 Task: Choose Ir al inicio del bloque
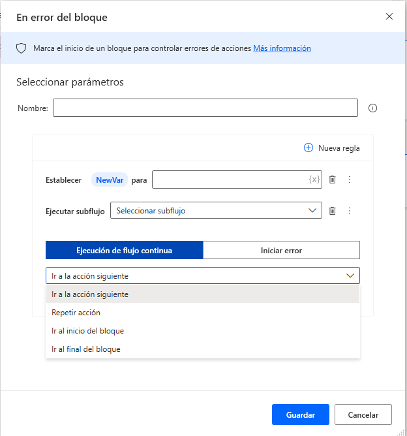click(203, 331)
